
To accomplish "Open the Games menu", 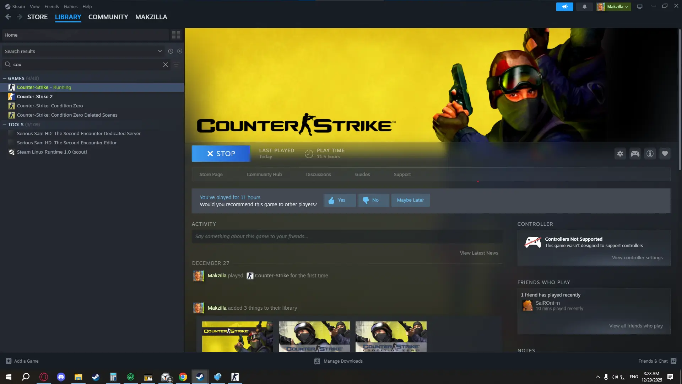I will point(71,7).
